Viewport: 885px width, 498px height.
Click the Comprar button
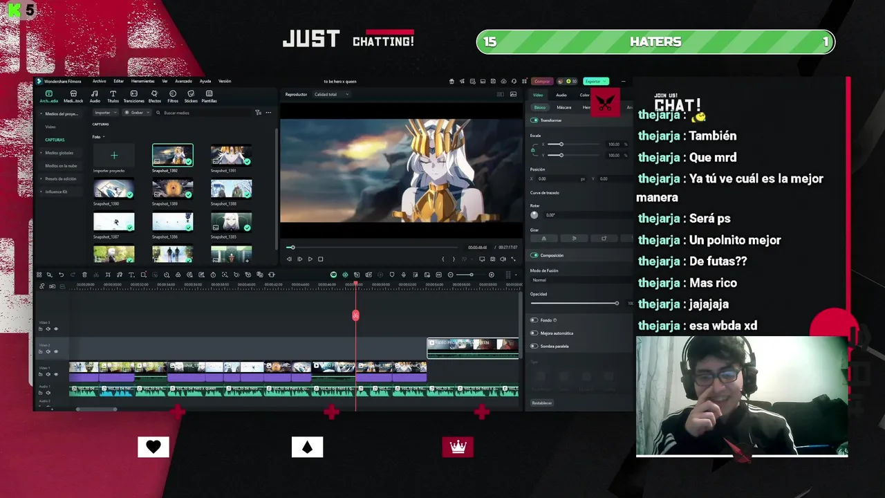click(x=542, y=81)
